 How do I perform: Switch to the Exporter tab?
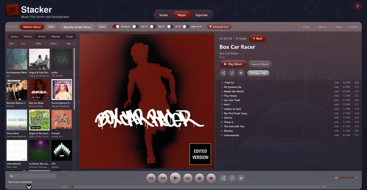pos(202,15)
